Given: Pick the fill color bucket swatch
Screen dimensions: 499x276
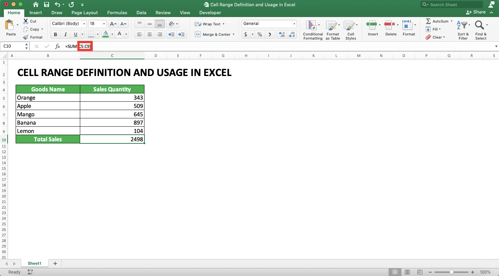Looking at the screenshot, I should pyautogui.click(x=106, y=34).
